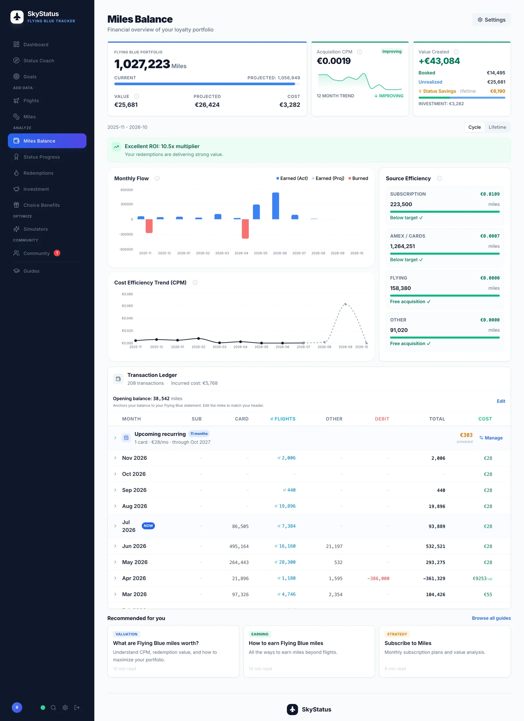
Task: Click the Community notification badge
Action: (x=57, y=253)
